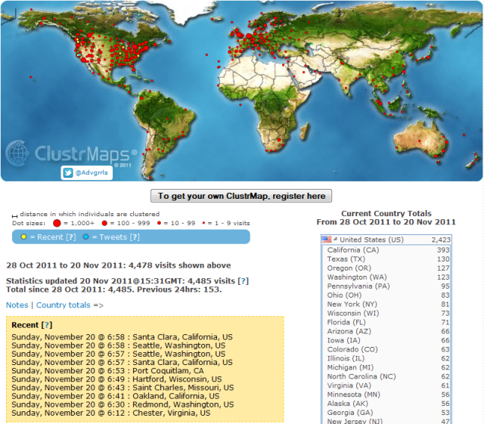
Task: Click the ClustrMaps globe logo
Action: (20, 153)
